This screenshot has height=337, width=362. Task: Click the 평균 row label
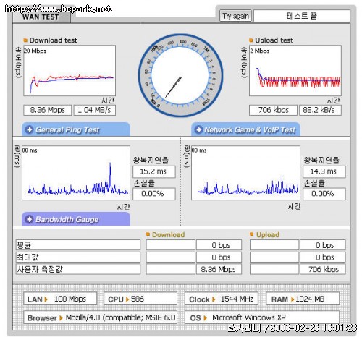coord(78,245)
